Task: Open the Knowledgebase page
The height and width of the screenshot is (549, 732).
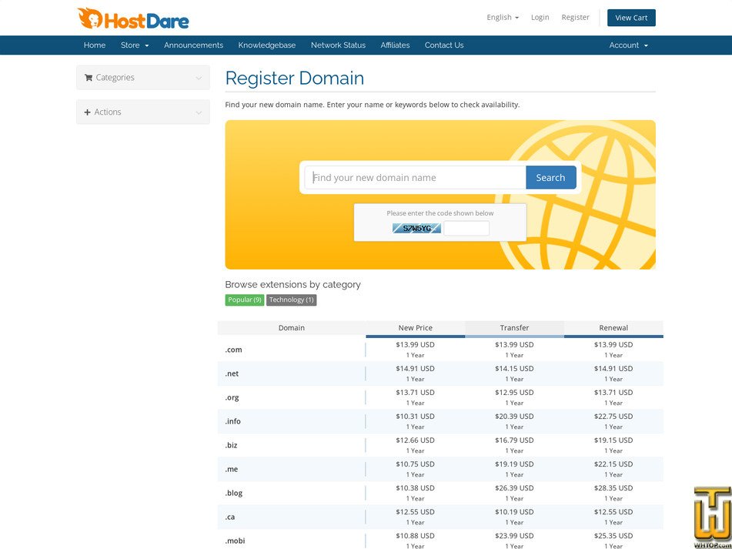Action: point(266,45)
